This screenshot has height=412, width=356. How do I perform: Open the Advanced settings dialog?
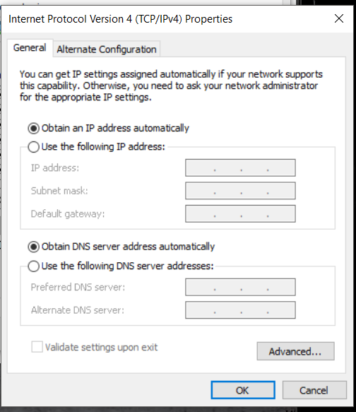[295, 351]
